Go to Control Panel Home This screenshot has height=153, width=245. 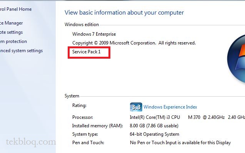click(16, 9)
